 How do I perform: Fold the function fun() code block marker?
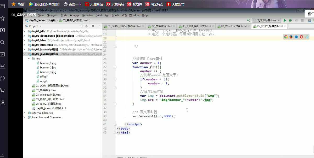(115, 67)
